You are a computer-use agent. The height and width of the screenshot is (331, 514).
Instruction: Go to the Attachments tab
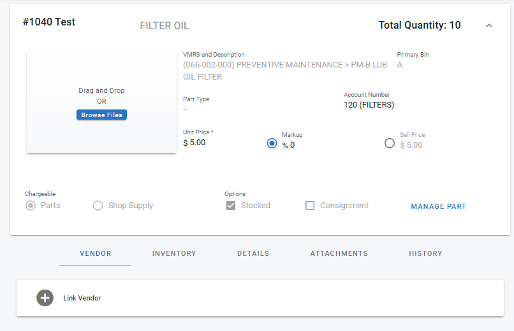tap(339, 253)
